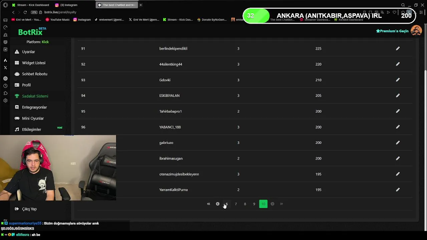This screenshot has height=240, width=427.
Task: Go to page 8 of the list
Action: pyautogui.click(x=245, y=204)
